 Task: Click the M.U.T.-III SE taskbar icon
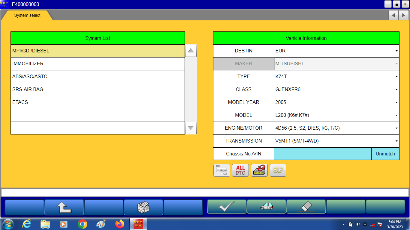point(138,224)
